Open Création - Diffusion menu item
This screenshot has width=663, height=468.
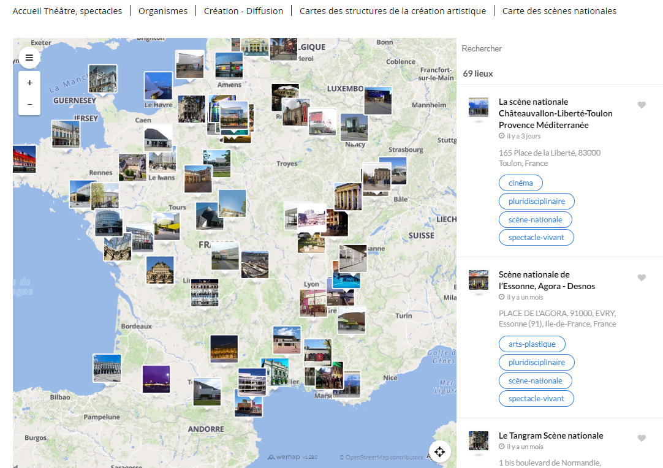point(243,11)
